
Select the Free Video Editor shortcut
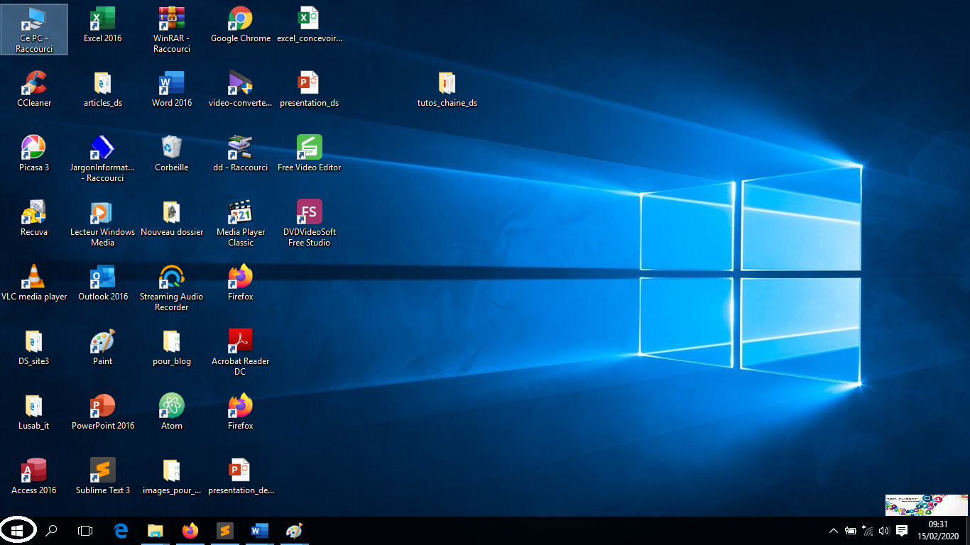(x=309, y=154)
